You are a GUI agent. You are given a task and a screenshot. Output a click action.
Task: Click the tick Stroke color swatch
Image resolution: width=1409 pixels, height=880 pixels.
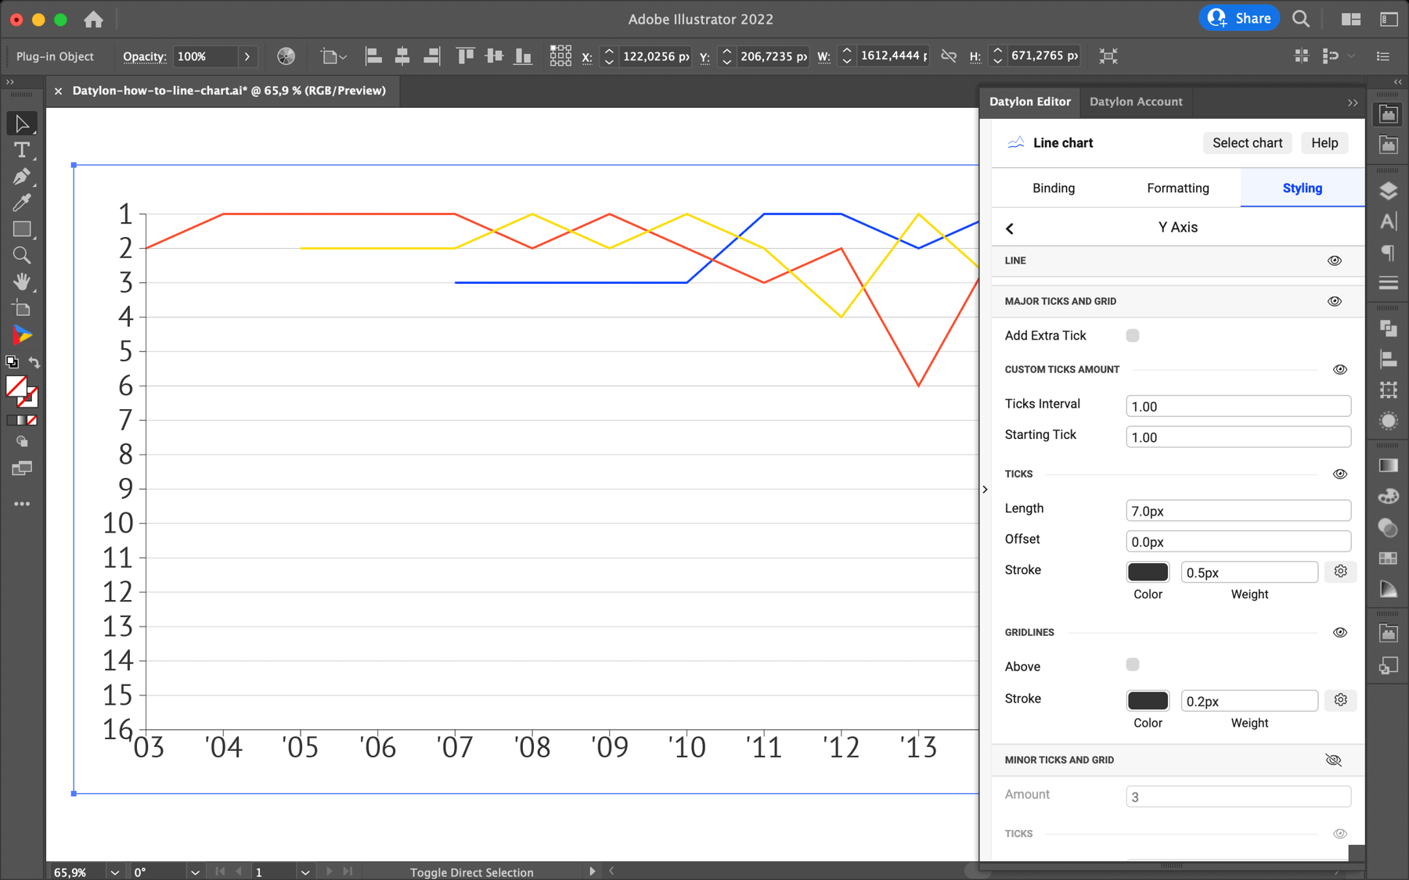pyautogui.click(x=1148, y=572)
